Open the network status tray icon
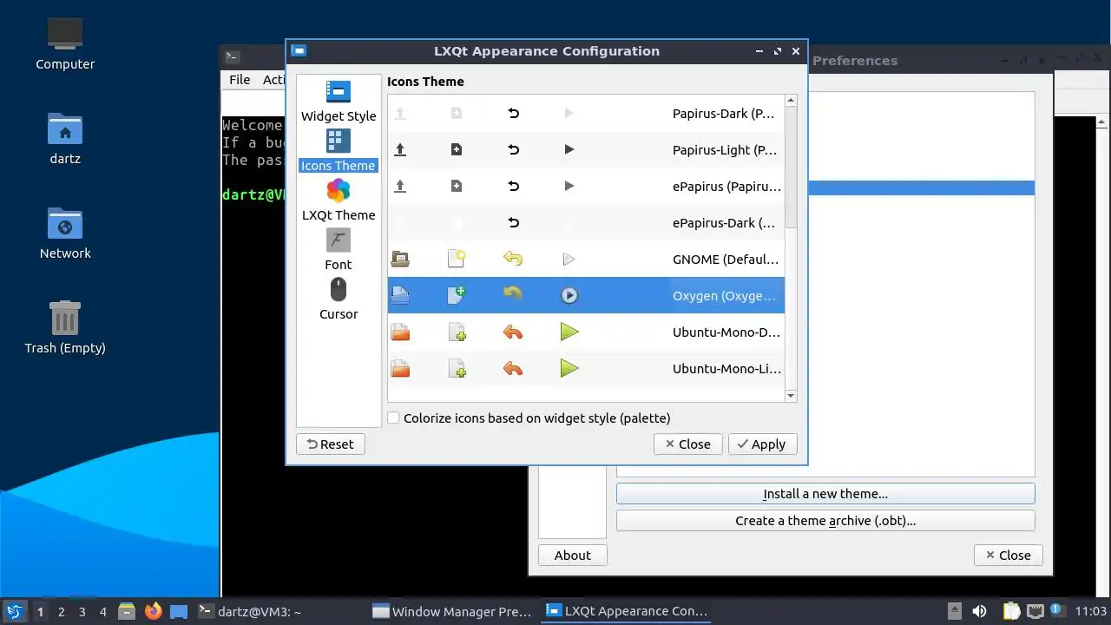This screenshot has height=625, width=1111. pos(1035,611)
